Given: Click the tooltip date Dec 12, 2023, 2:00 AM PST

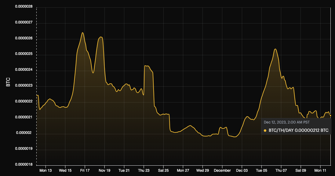Looking at the screenshot, I should coord(287,122).
